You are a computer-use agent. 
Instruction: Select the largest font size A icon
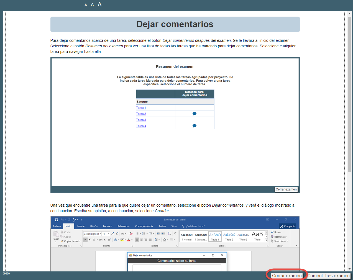click(100, 4)
